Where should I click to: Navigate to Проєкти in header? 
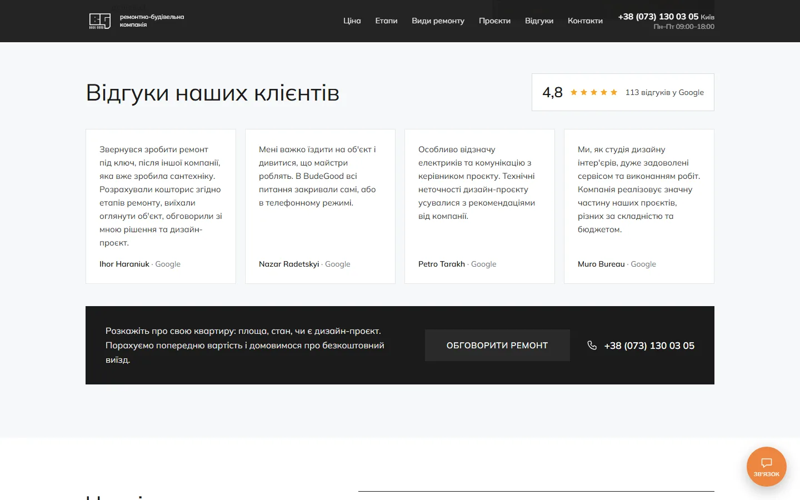(x=494, y=21)
